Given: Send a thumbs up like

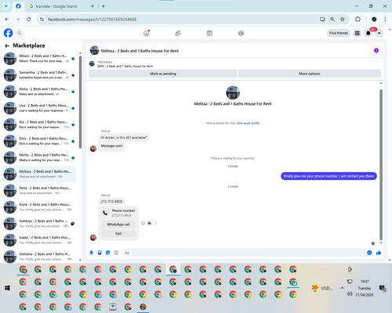Looking at the screenshot, I should [x=379, y=253].
